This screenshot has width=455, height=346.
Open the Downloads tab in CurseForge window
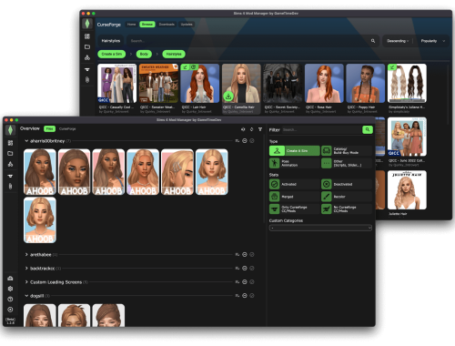pyautogui.click(x=167, y=25)
